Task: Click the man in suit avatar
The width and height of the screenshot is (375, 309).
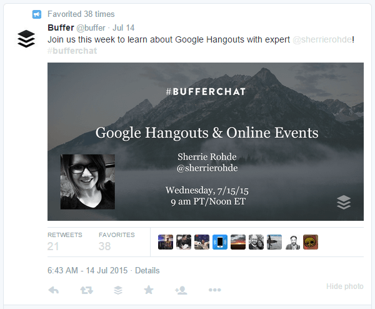Action: click(x=292, y=242)
